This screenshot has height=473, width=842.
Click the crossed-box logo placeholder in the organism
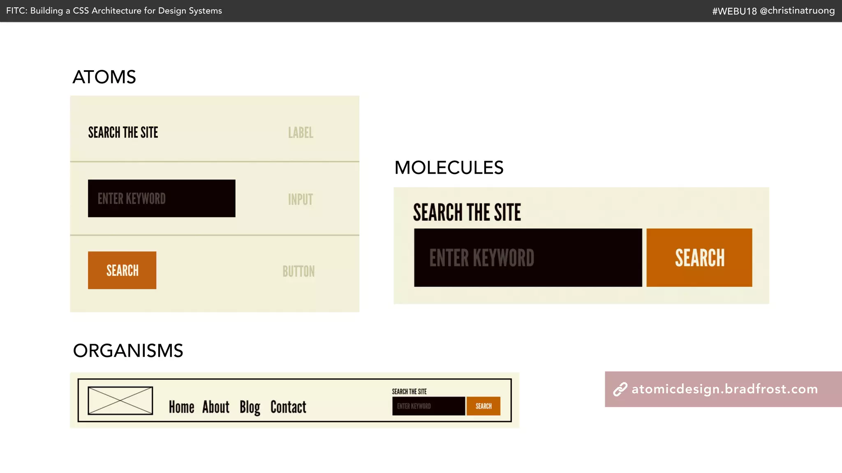click(120, 400)
